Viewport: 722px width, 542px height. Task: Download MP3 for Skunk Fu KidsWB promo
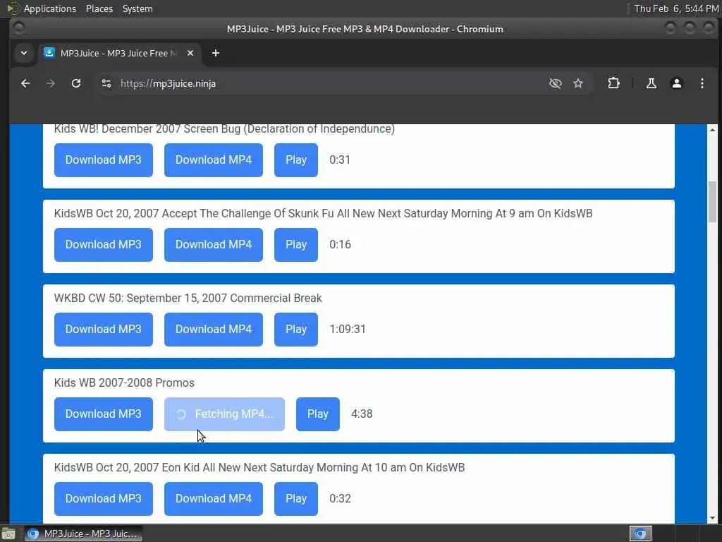pos(103,245)
